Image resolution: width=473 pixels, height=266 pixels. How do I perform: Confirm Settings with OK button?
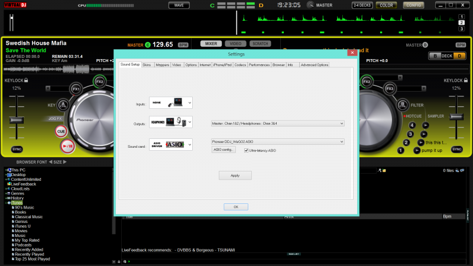tap(236, 207)
